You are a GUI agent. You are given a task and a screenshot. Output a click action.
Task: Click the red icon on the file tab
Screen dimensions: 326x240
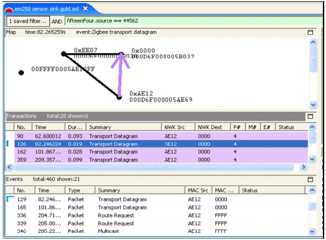coord(9,10)
